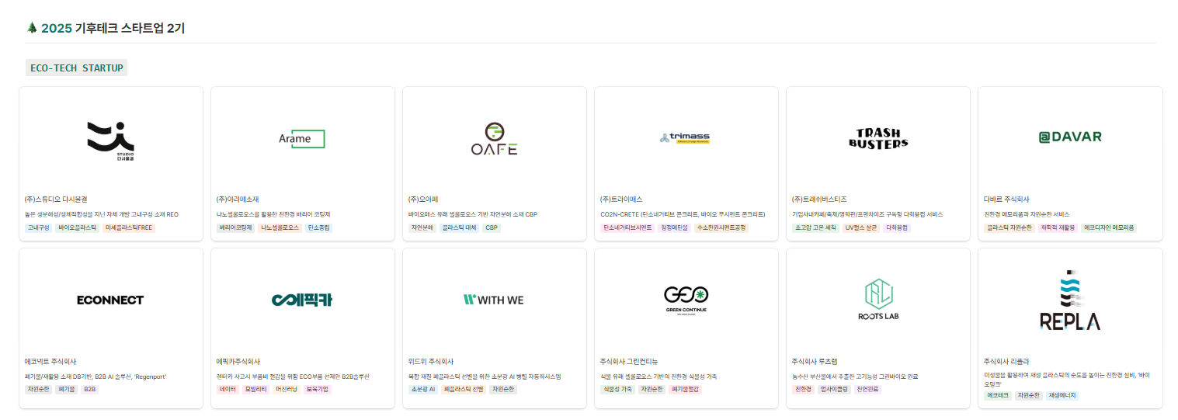Click the WITH WE logo

pos(495,299)
